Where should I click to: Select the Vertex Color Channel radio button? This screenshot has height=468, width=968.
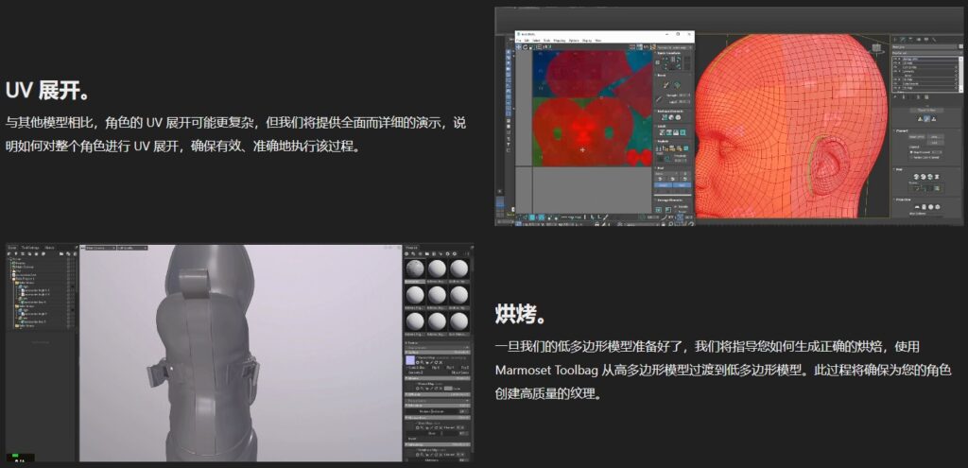911,158
